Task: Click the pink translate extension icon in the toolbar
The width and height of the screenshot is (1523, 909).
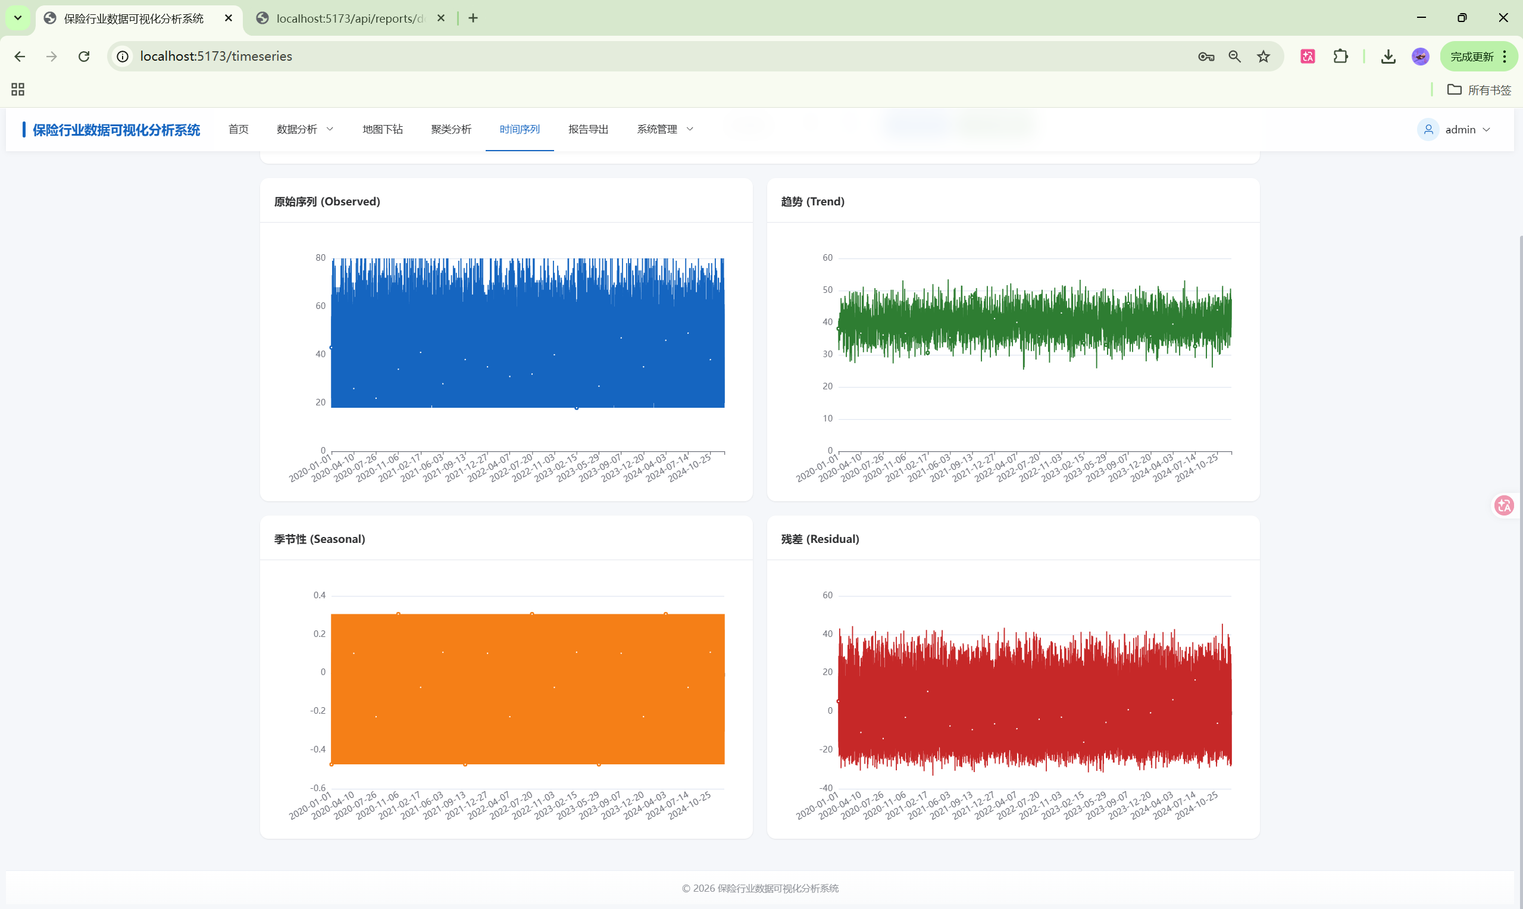Action: (1308, 57)
